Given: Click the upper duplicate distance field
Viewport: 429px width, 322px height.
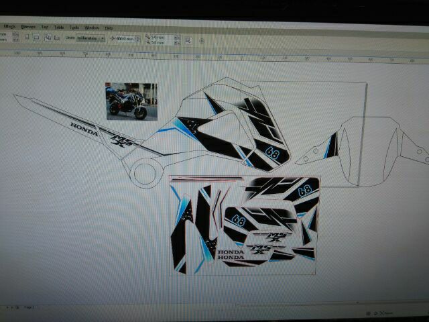Looking at the screenshot, I should [x=162, y=37].
